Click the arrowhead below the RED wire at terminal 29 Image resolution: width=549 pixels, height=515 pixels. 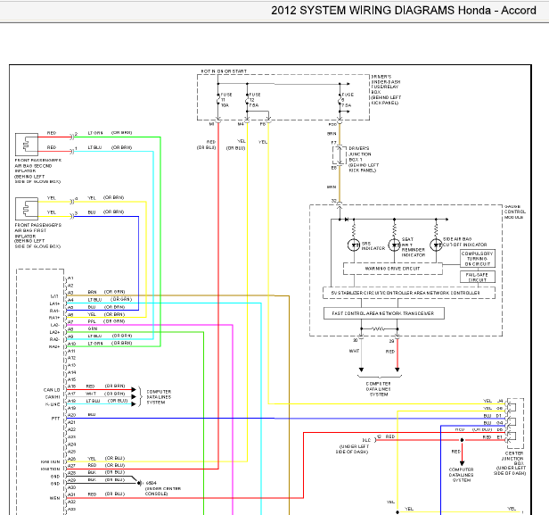coord(397,370)
